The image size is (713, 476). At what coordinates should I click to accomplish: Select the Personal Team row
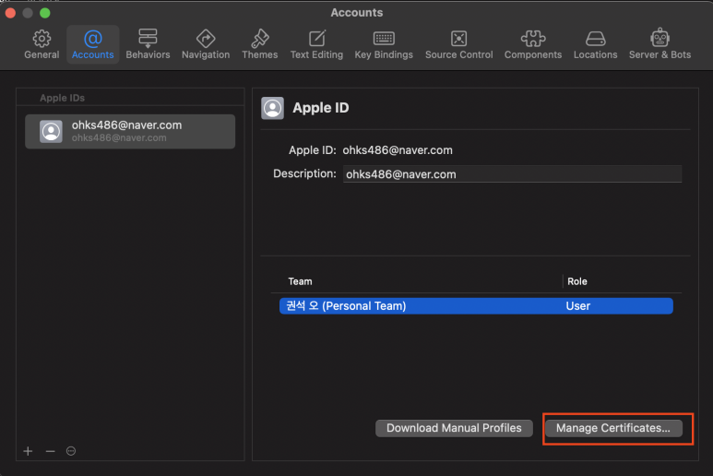[476, 306]
